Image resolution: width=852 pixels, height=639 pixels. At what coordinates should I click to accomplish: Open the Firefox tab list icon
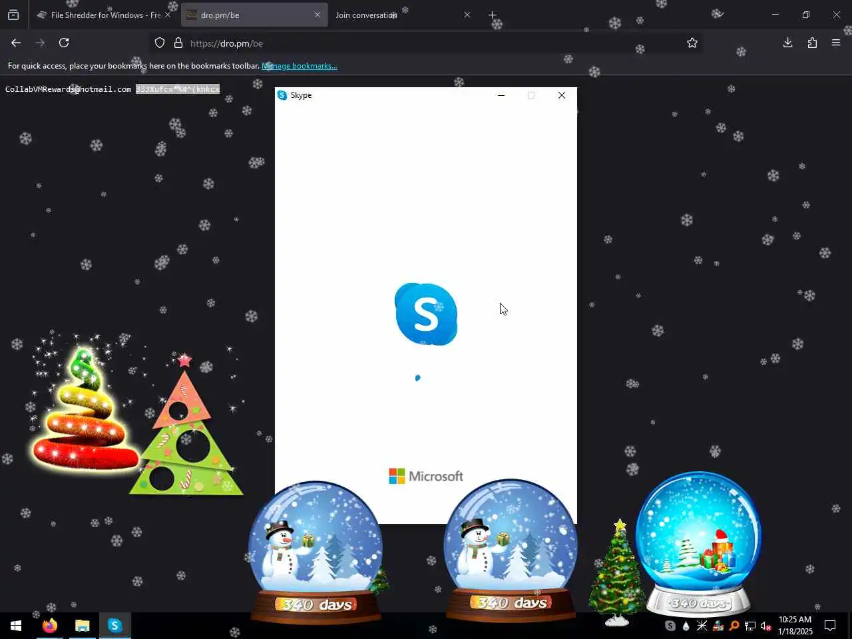click(x=13, y=15)
